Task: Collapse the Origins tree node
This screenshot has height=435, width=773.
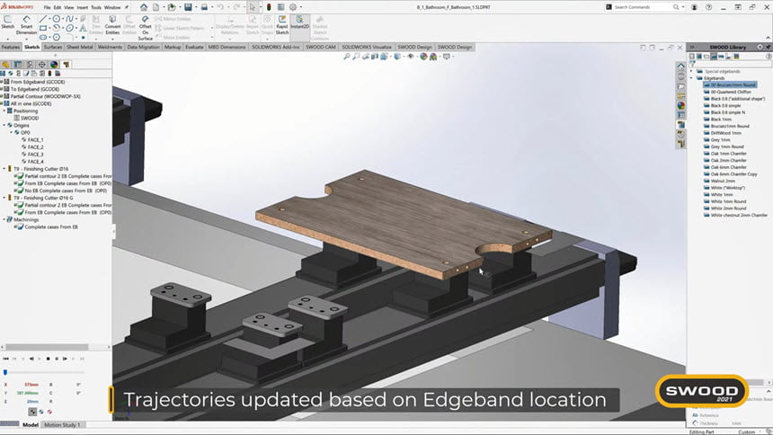Action: (4, 125)
